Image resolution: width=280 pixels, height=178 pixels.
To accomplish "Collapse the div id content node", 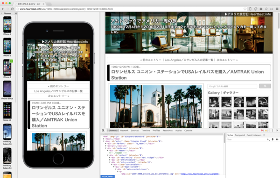I will [108, 155].
